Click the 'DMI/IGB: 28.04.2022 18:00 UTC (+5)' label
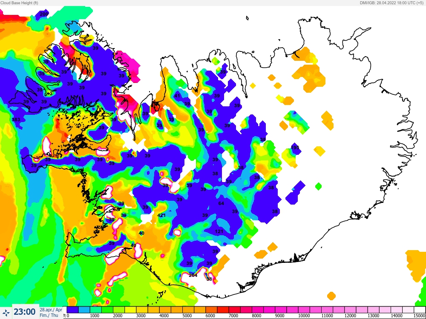The image size is (426, 319). 392,3
